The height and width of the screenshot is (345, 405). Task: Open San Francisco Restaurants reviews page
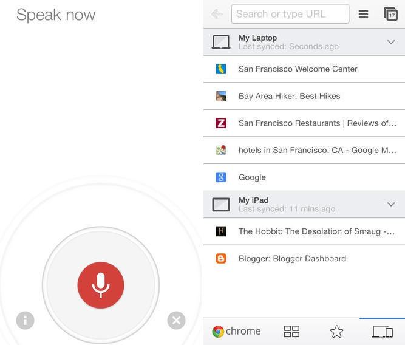click(x=317, y=123)
